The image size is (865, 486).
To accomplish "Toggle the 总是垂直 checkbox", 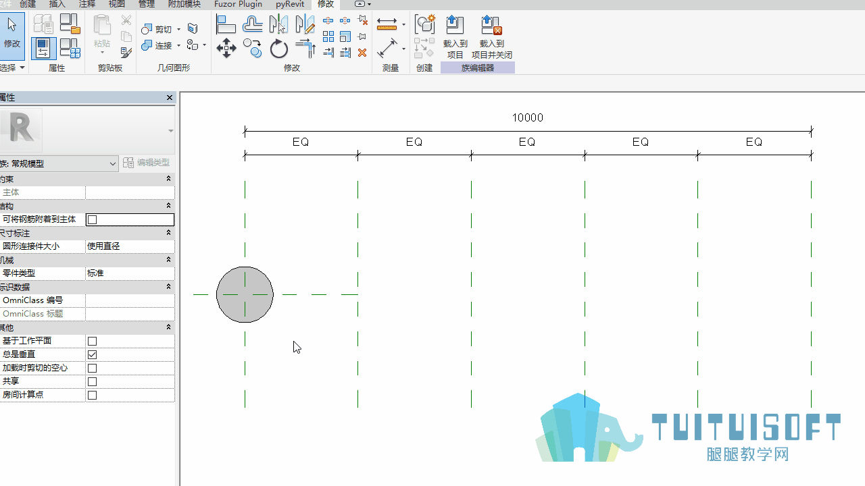I will pyautogui.click(x=93, y=354).
